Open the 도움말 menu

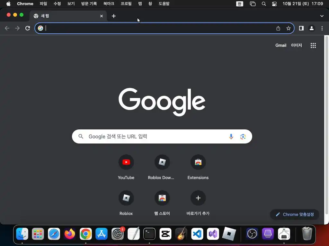point(164,4)
